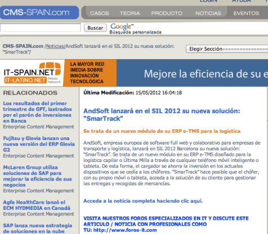
Task: Follow the Noticias breadcrumb link
Action: pos(55,46)
